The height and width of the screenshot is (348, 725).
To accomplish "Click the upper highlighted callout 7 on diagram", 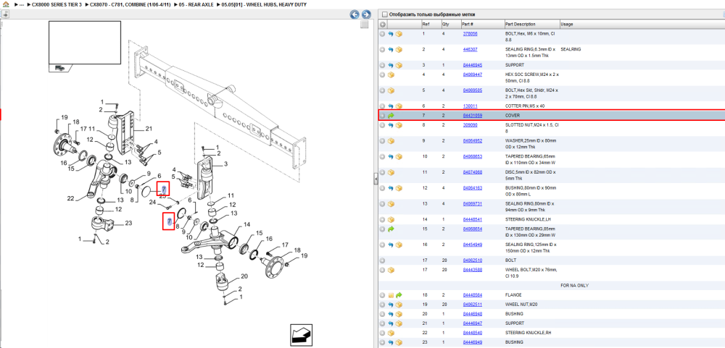I will tap(163, 189).
